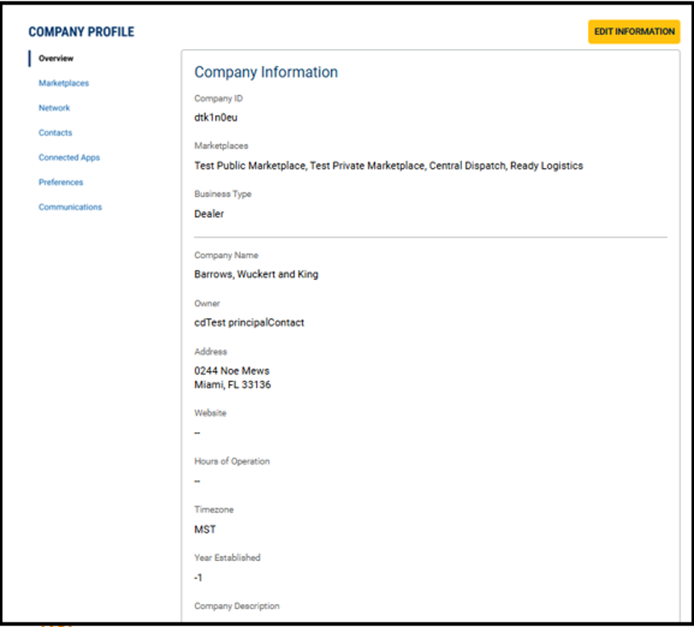Screen dimensions: 694x627
Task: Click the owner name cdTest principalContact
Action: pos(249,322)
